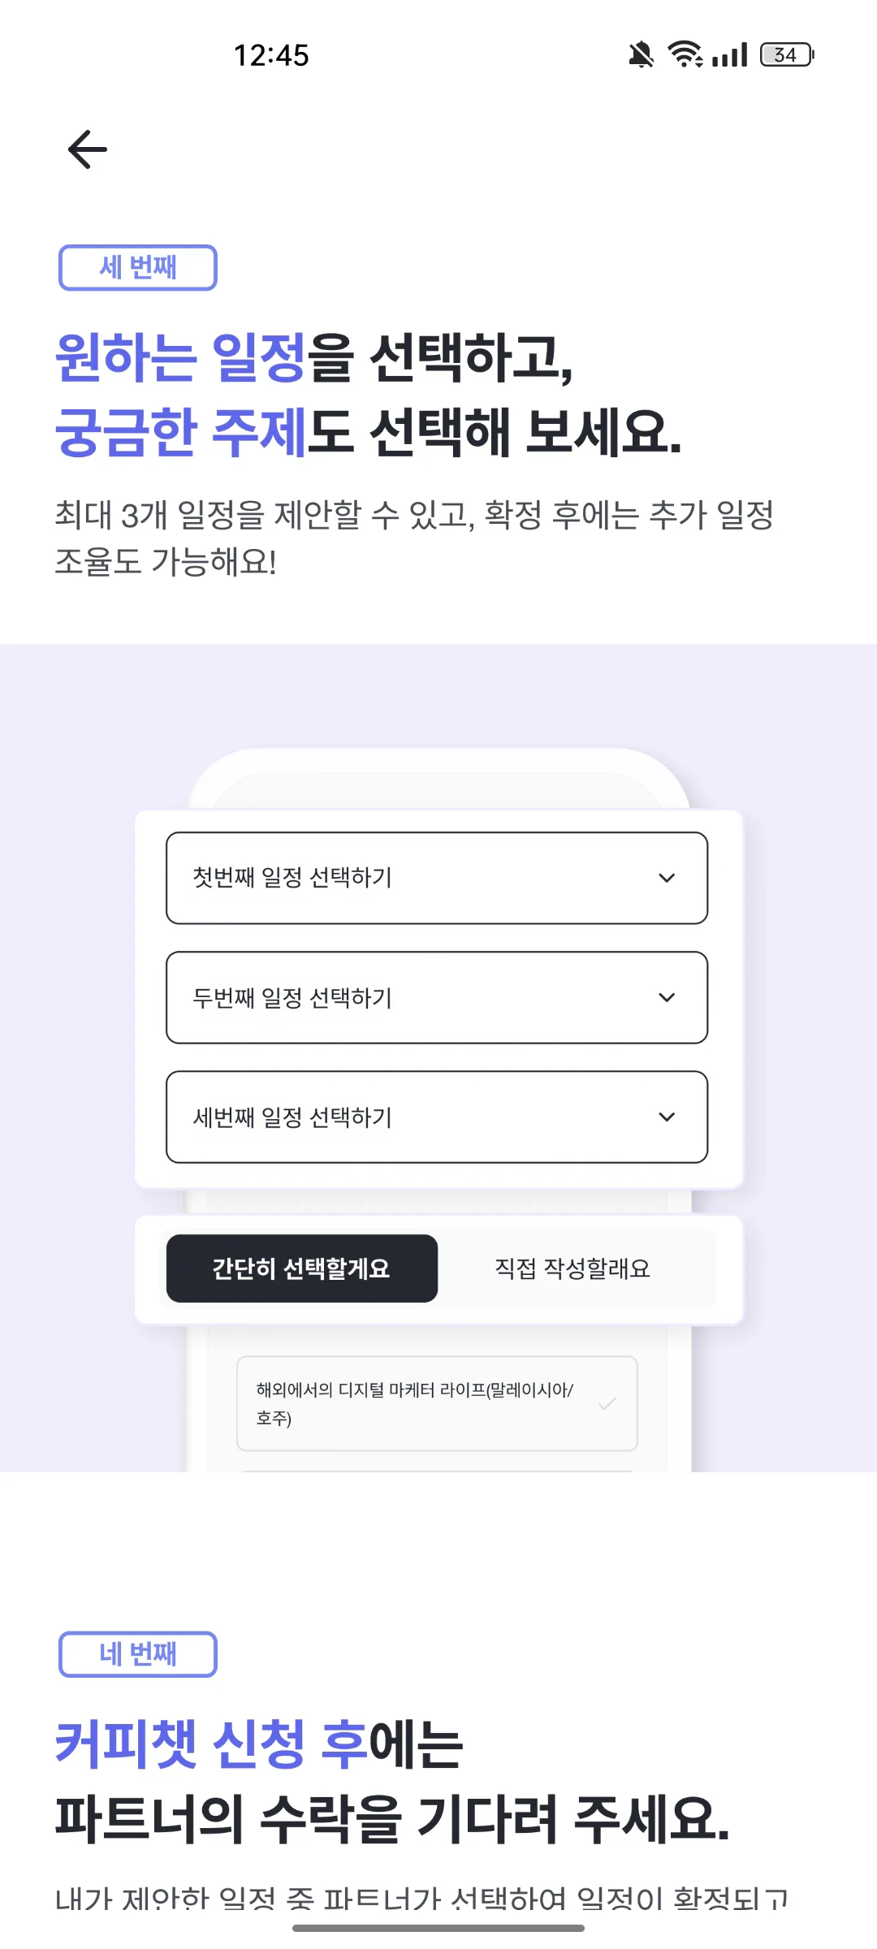Viewport: 877px width, 1949px height.
Task: Switch to 직접 작성할래요 tab
Action: pos(573,1268)
